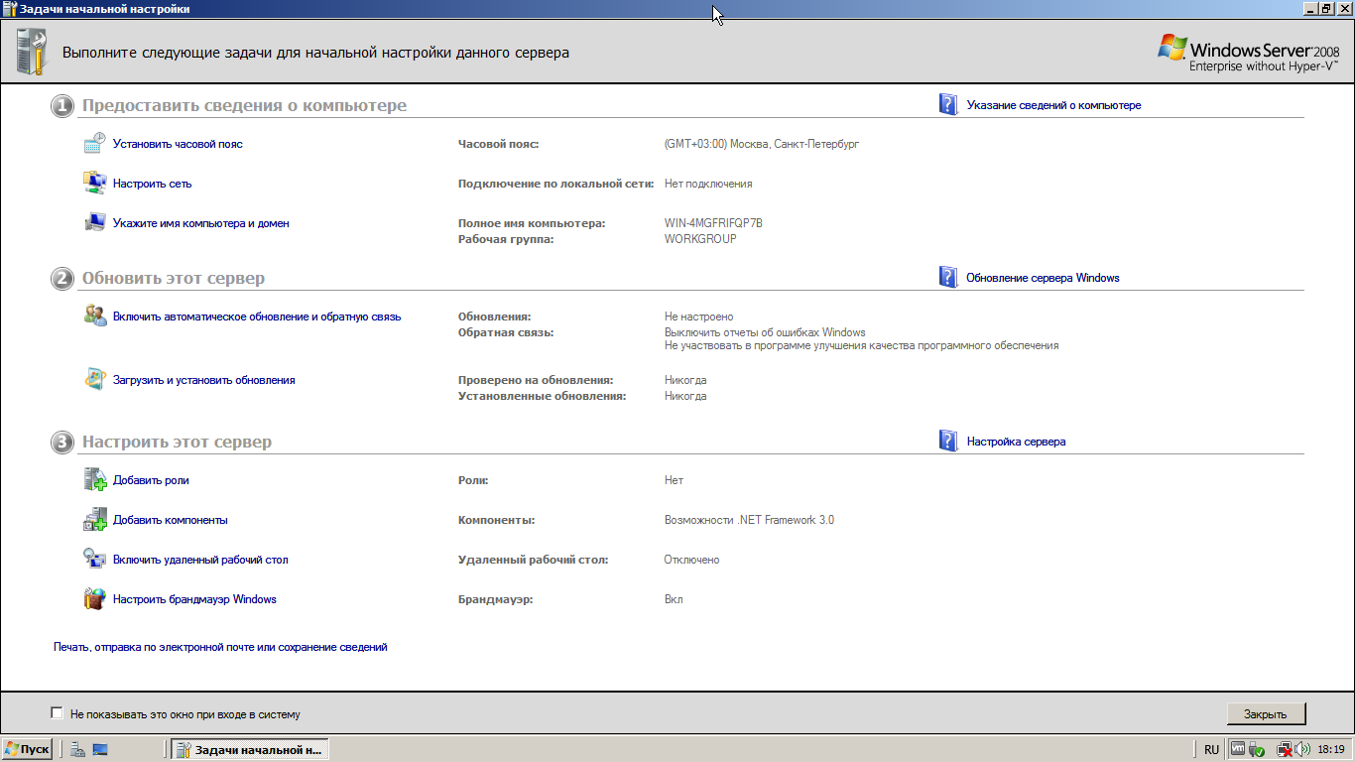Click the VMware Tools tray icon

coord(1237,750)
